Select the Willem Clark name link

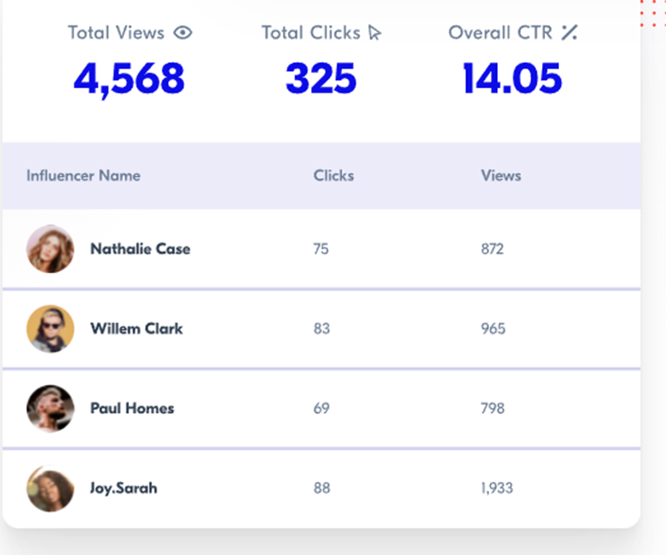pos(136,329)
